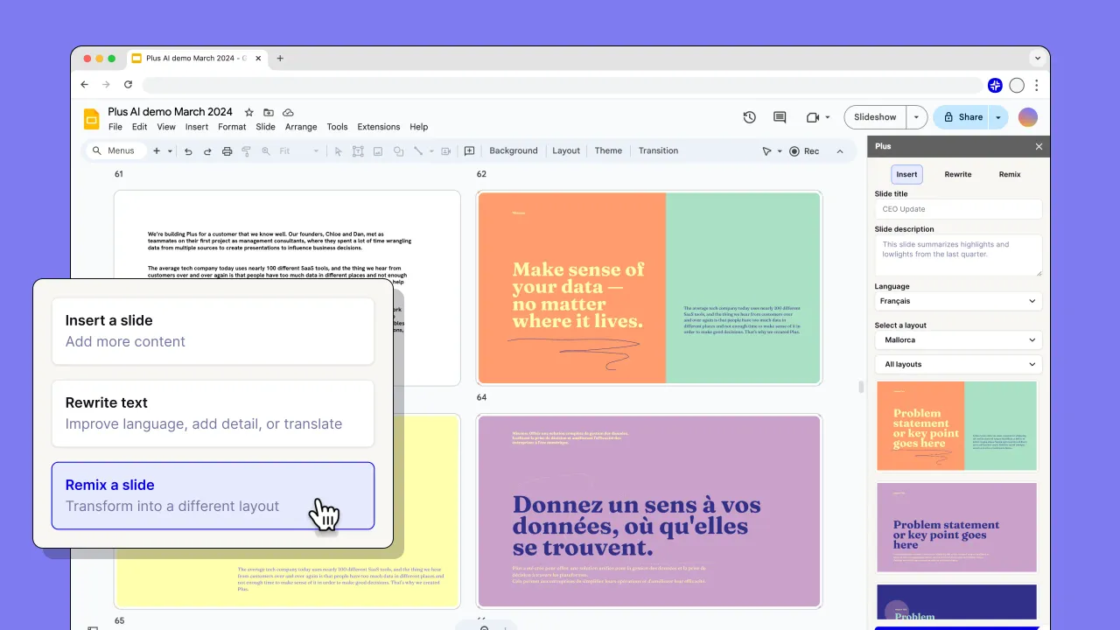Click the Slide description text area
The image size is (1120, 630).
(x=958, y=255)
